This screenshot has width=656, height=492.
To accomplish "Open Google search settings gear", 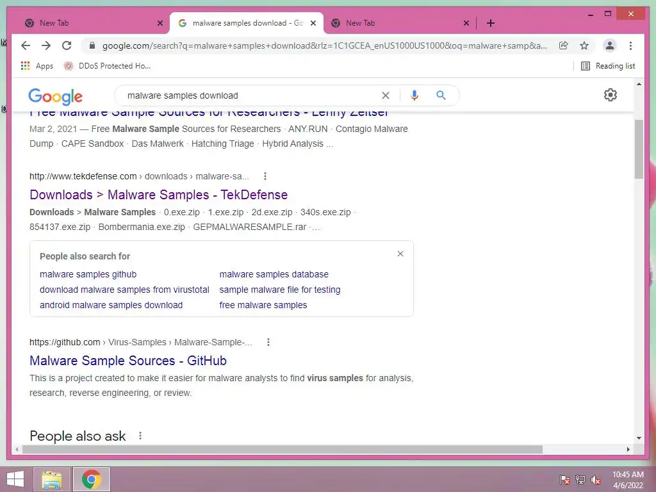I will pyautogui.click(x=611, y=95).
